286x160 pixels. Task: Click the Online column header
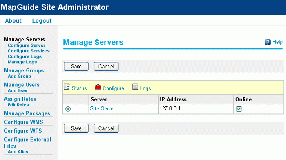coord(259,99)
